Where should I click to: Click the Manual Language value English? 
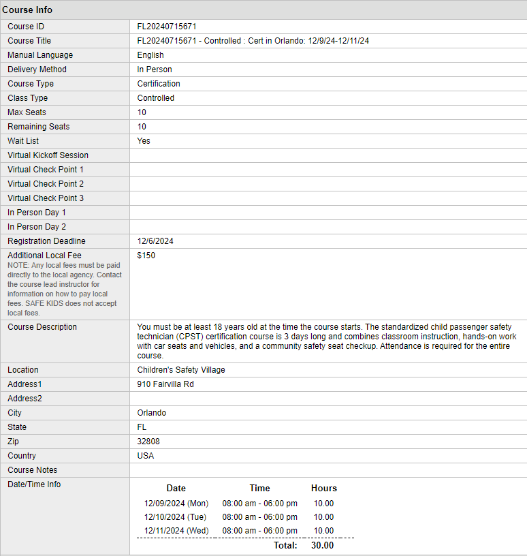click(150, 55)
